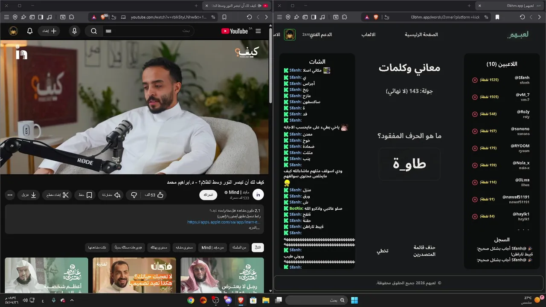Remove player @Sfanh with the X icon
This screenshot has width=546, height=307.
[475, 80]
